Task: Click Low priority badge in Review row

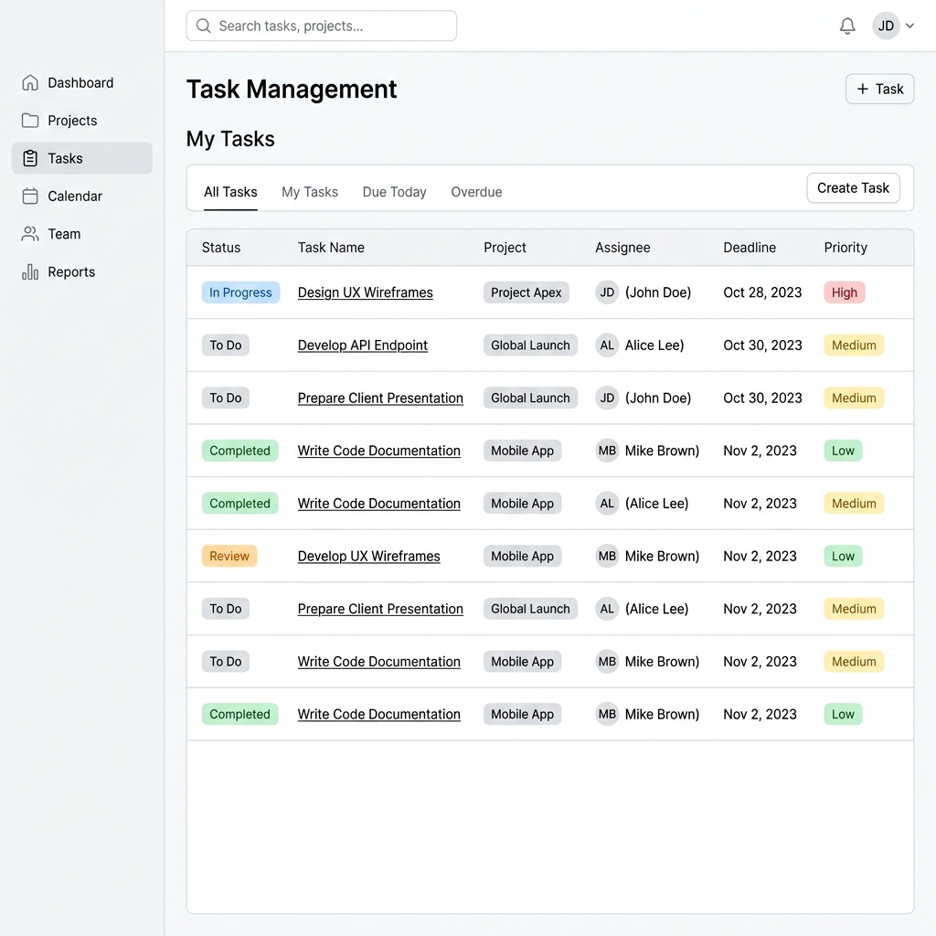Action: pyautogui.click(x=843, y=557)
